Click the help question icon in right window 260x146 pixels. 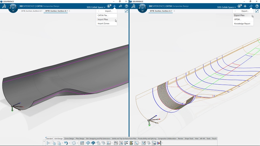(x=257, y=6)
